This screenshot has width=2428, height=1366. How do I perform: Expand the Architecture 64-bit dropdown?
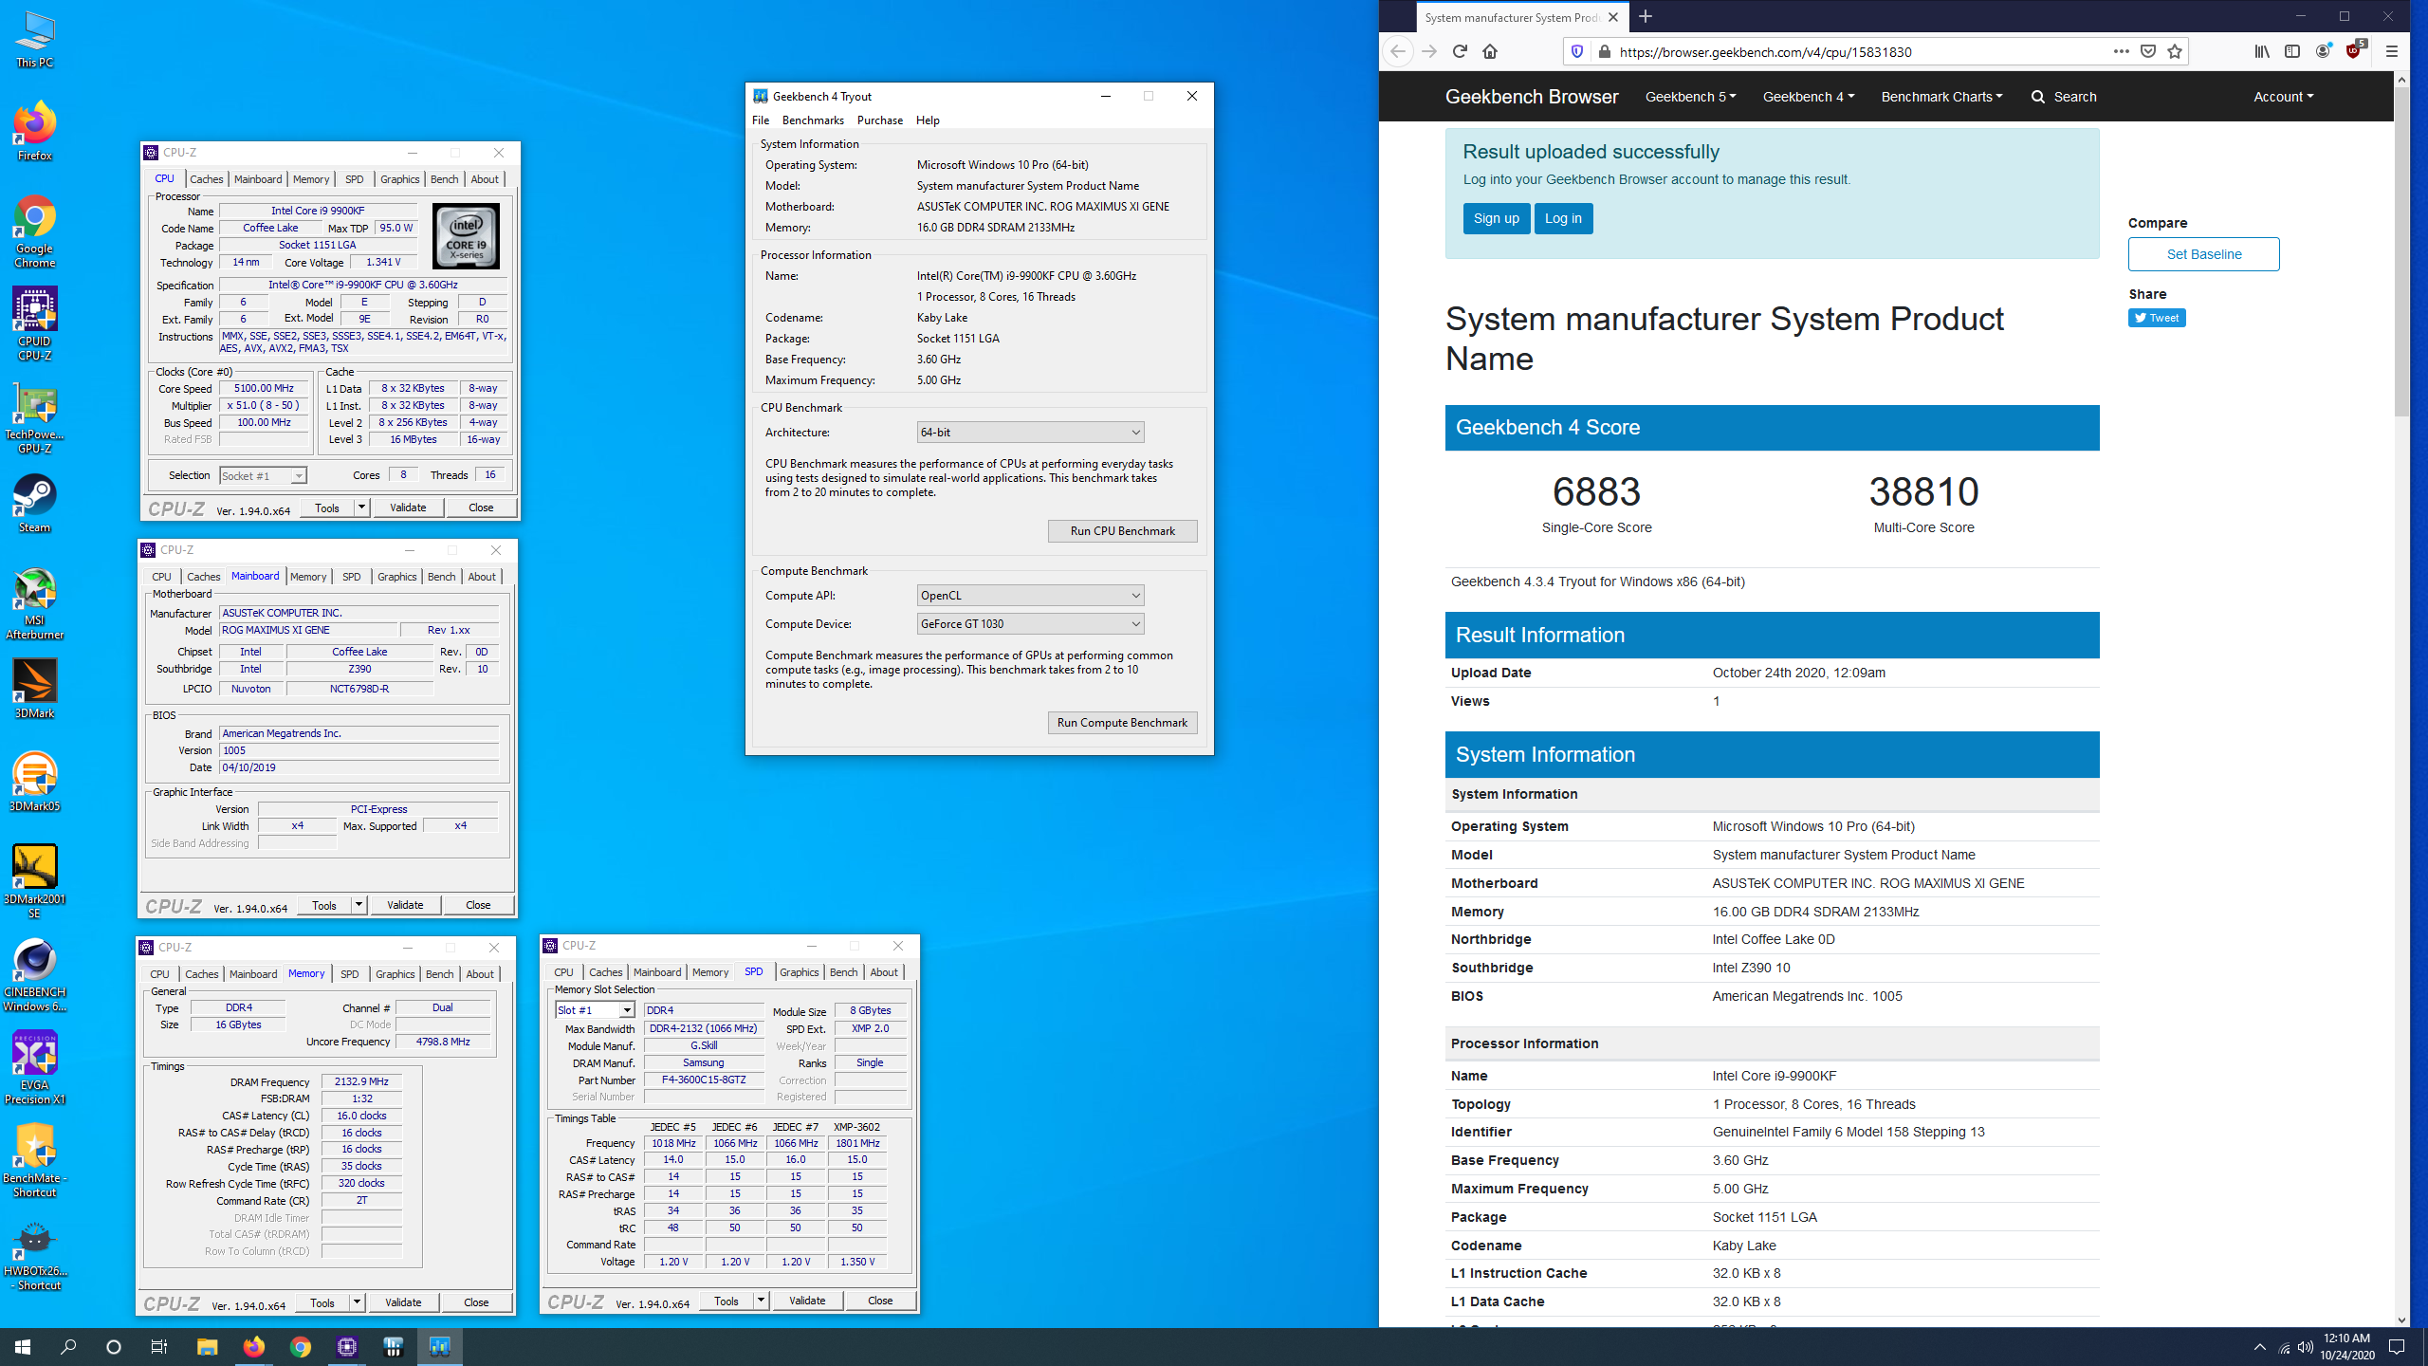[1030, 432]
